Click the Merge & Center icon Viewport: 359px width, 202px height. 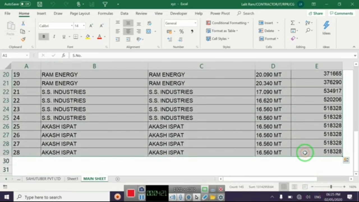(x=149, y=31)
